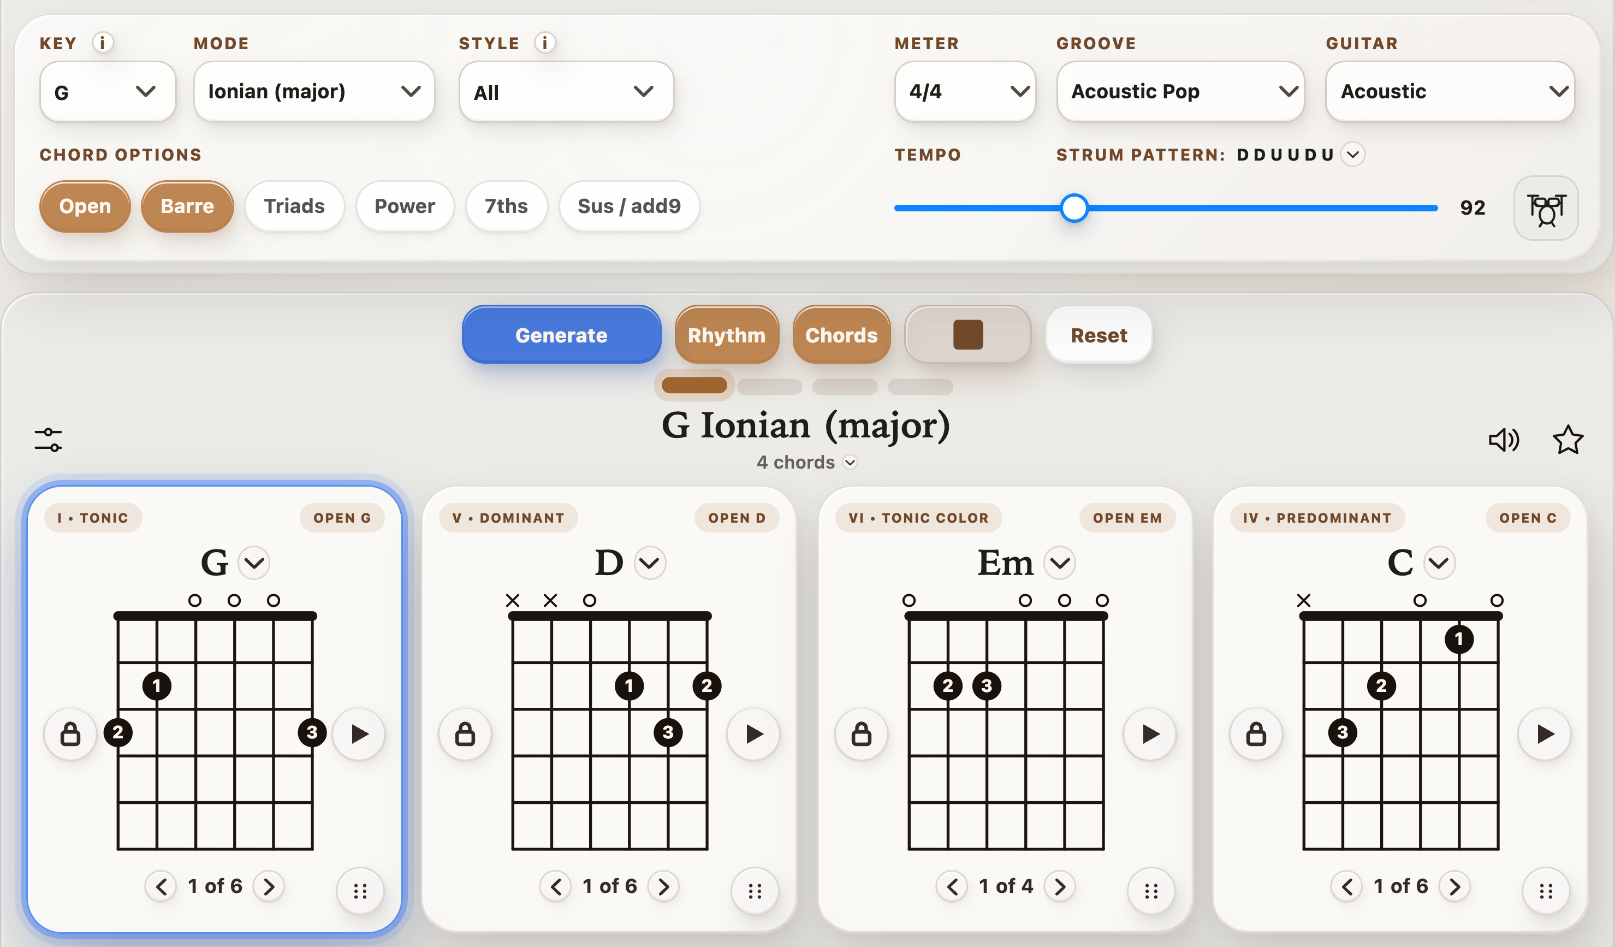The width and height of the screenshot is (1615, 947).
Task: Enable the Triads chord option
Action: 294,206
